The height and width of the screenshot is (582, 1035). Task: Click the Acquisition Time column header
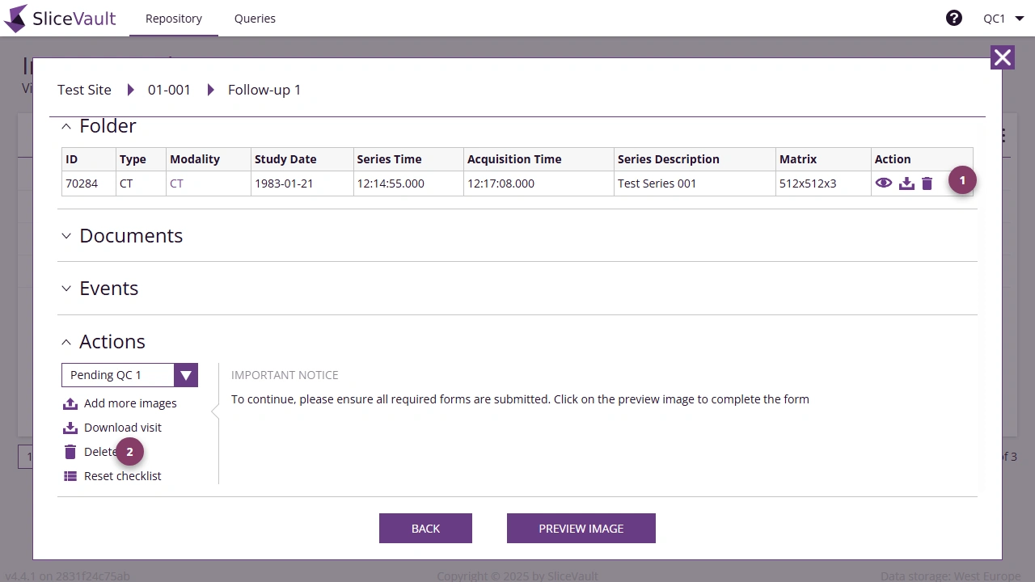pos(539,159)
